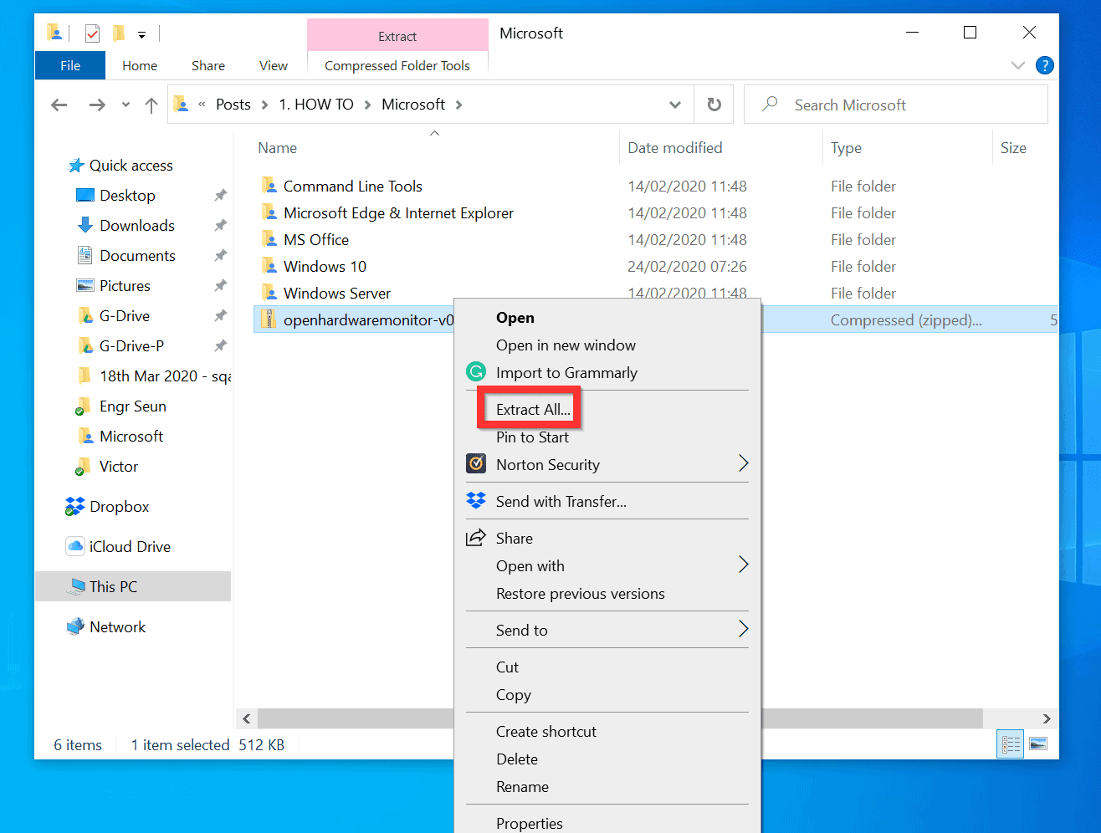1101x833 pixels.
Task: Unpin Downloads from Quick access
Action: (219, 225)
